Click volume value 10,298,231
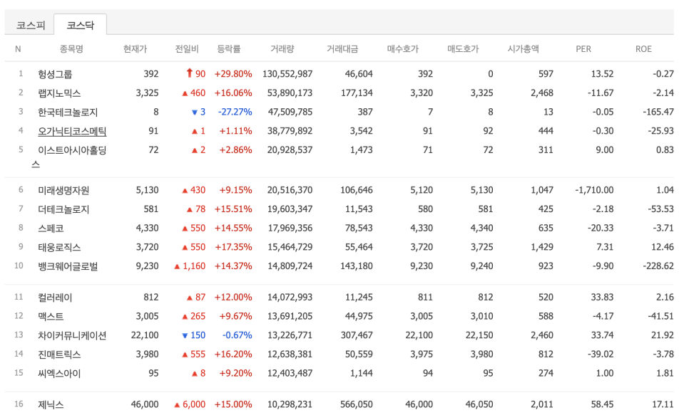The height and width of the screenshot is (415, 689). coord(290,404)
